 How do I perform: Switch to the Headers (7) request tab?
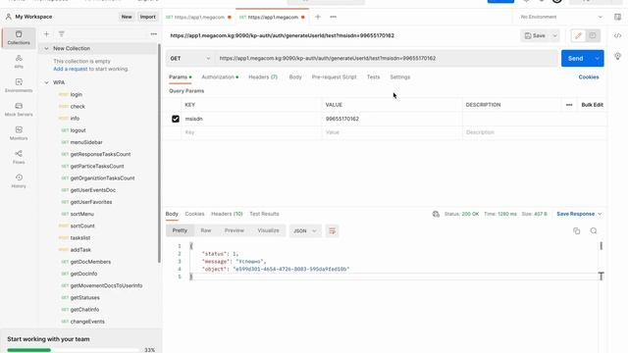pyautogui.click(x=263, y=76)
